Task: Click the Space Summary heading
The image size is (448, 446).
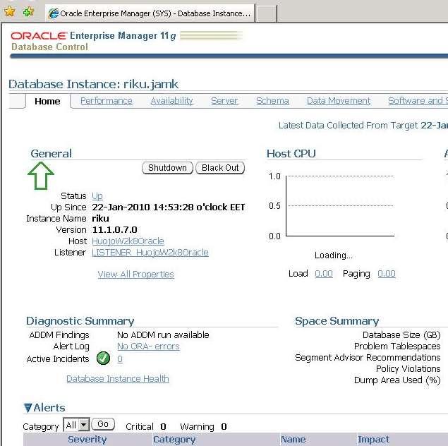Action: pos(337,321)
